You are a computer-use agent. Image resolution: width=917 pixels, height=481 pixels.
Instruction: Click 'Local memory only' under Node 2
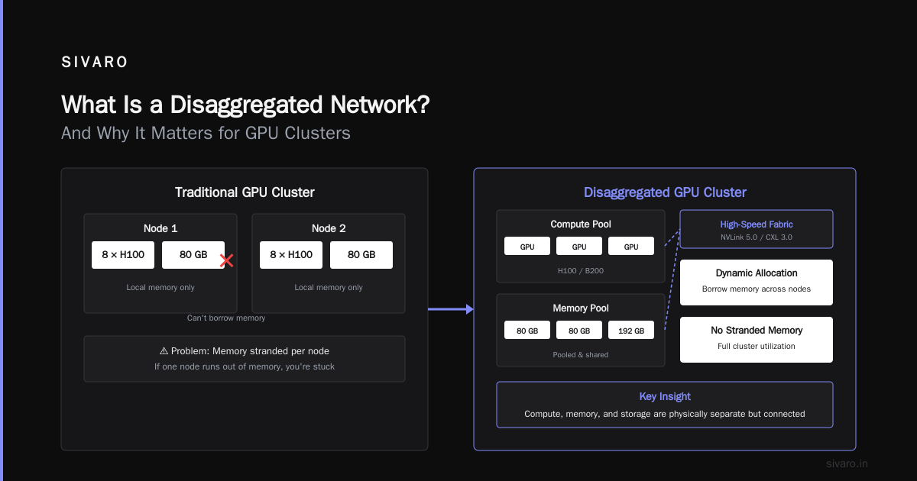[x=329, y=288]
